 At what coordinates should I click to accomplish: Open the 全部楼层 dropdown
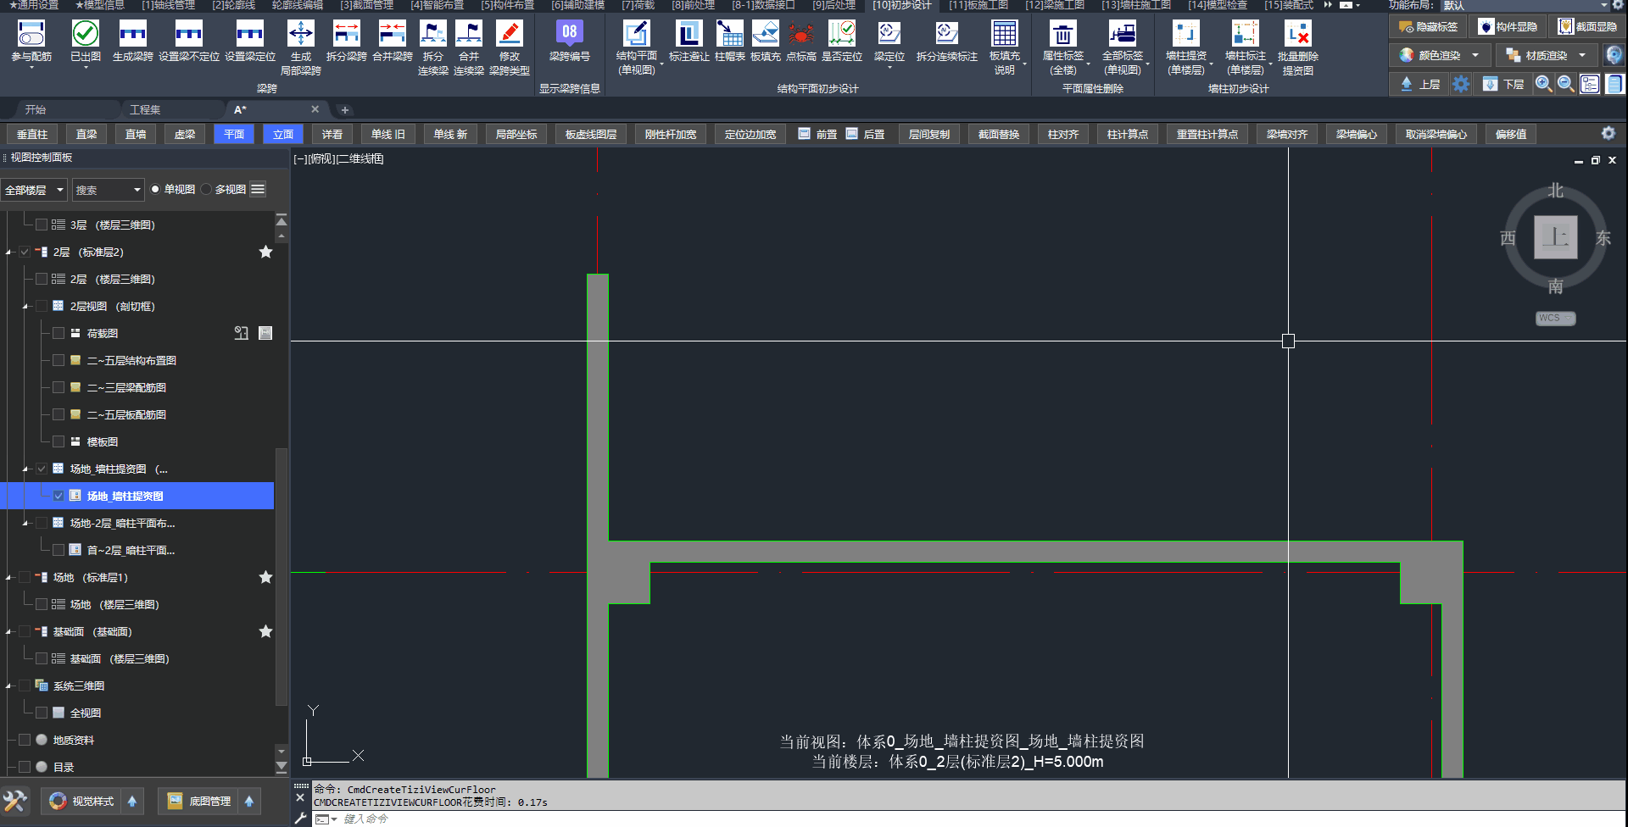(34, 190)
